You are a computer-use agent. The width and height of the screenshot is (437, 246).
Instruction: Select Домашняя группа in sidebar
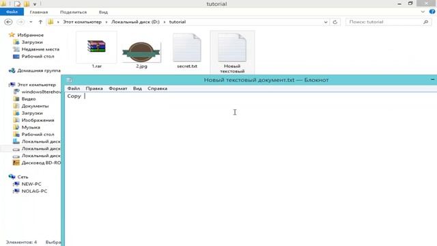pos(39,70)
